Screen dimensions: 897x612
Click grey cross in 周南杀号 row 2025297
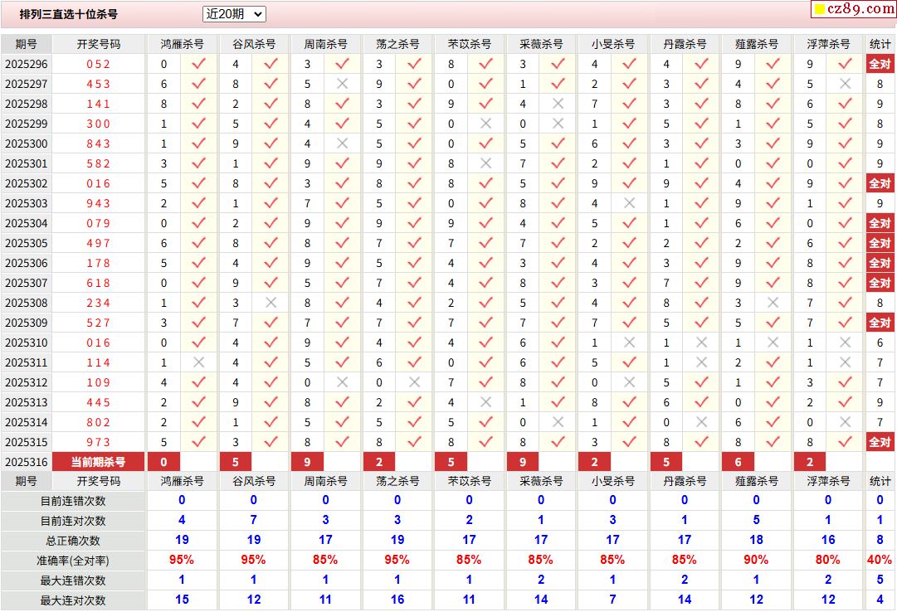[342, 84]
